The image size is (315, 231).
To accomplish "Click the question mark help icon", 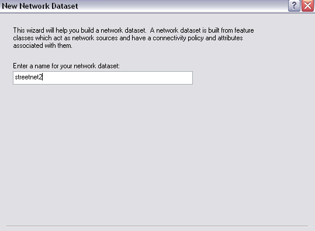I will [294, 6].
